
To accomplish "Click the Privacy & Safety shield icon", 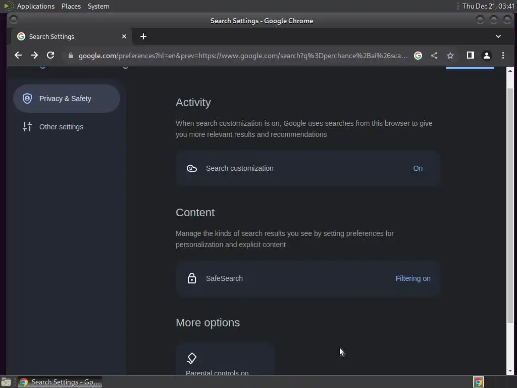I will coord(27,99).
